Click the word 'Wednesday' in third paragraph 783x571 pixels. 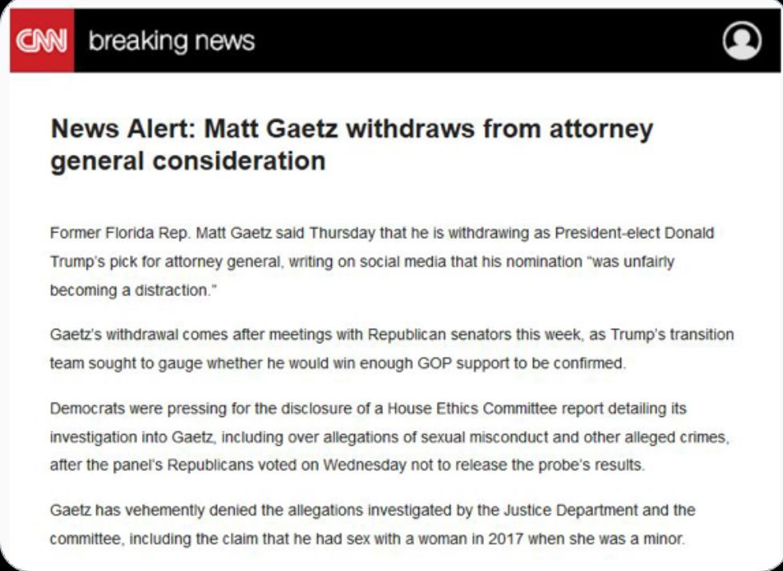(365, 465)
